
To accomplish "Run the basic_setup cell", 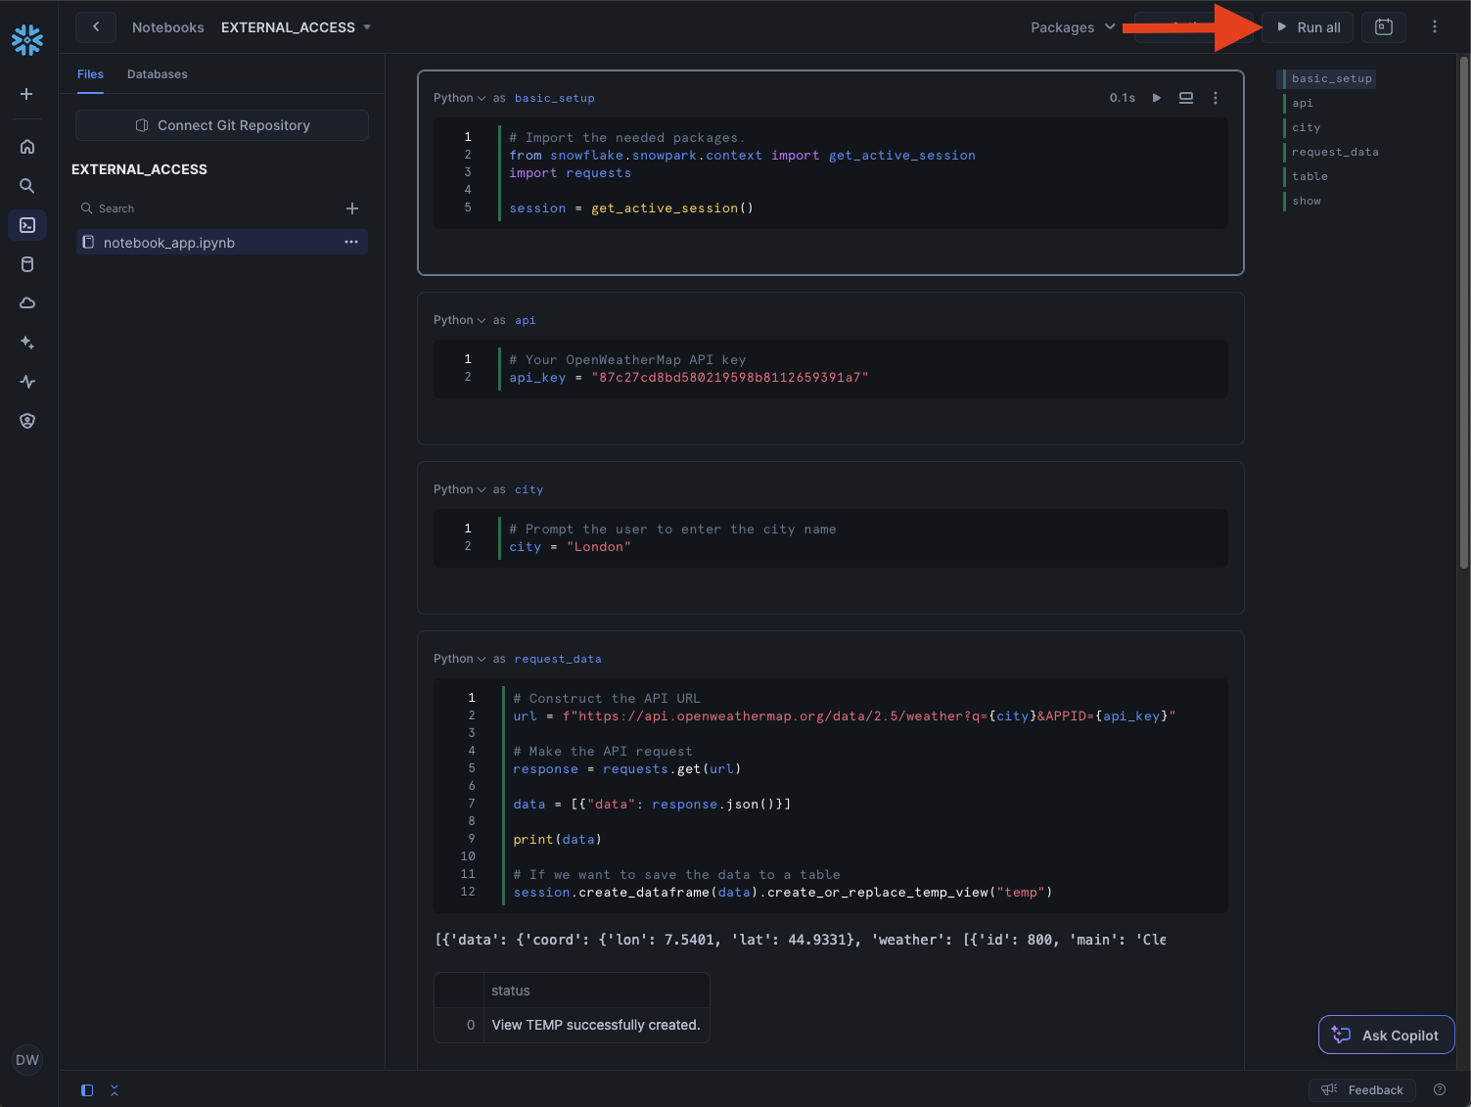I will 1157,98.
